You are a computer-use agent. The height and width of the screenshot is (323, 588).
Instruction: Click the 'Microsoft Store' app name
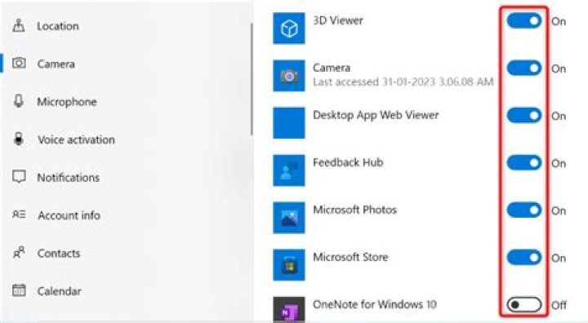pos(350,257)
